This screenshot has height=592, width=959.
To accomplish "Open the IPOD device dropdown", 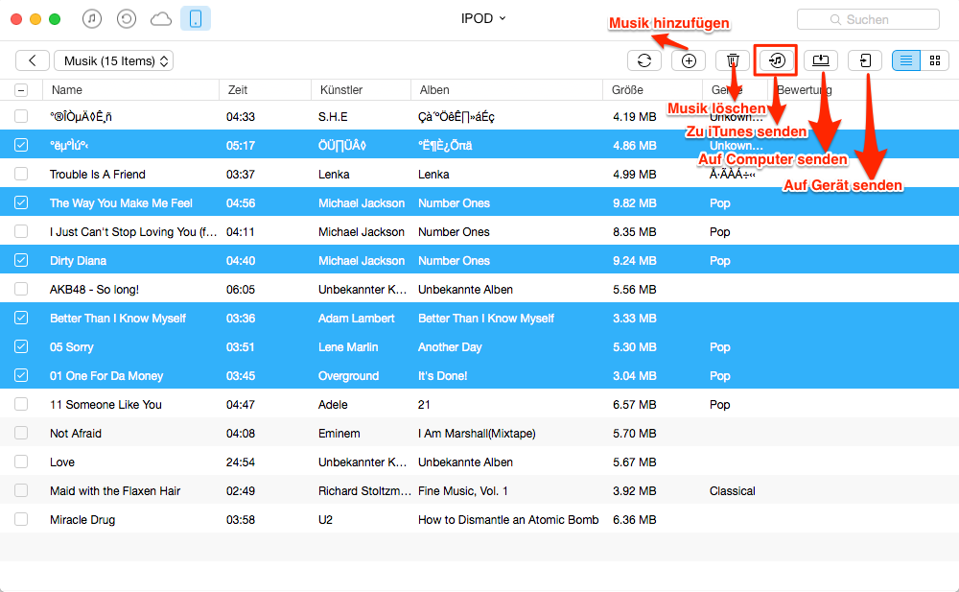I will 483,18.
